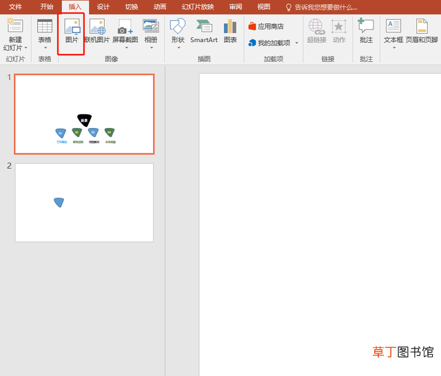This screenshot has height=376, width=441.
Task: Switch to the Home (开始) tab
Action: 47,7
